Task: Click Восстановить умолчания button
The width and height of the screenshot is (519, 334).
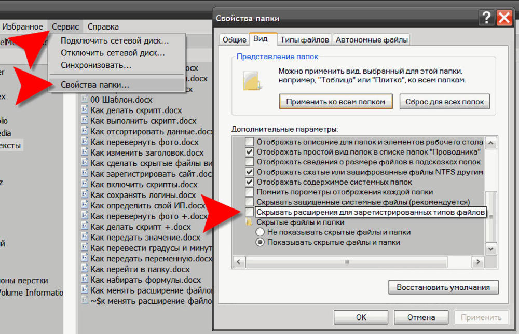Action: pyautogui.click(x=443, y=287)
